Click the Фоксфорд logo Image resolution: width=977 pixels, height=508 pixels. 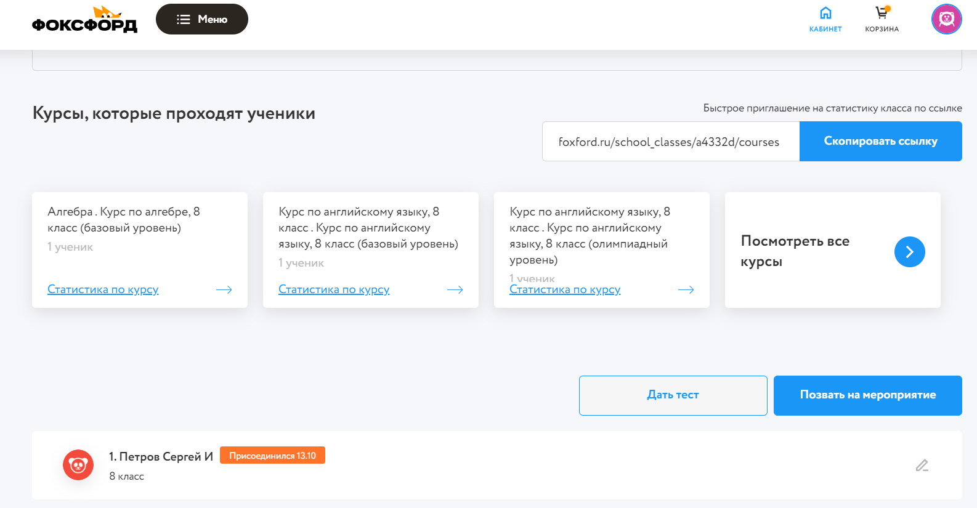[84, 21]
